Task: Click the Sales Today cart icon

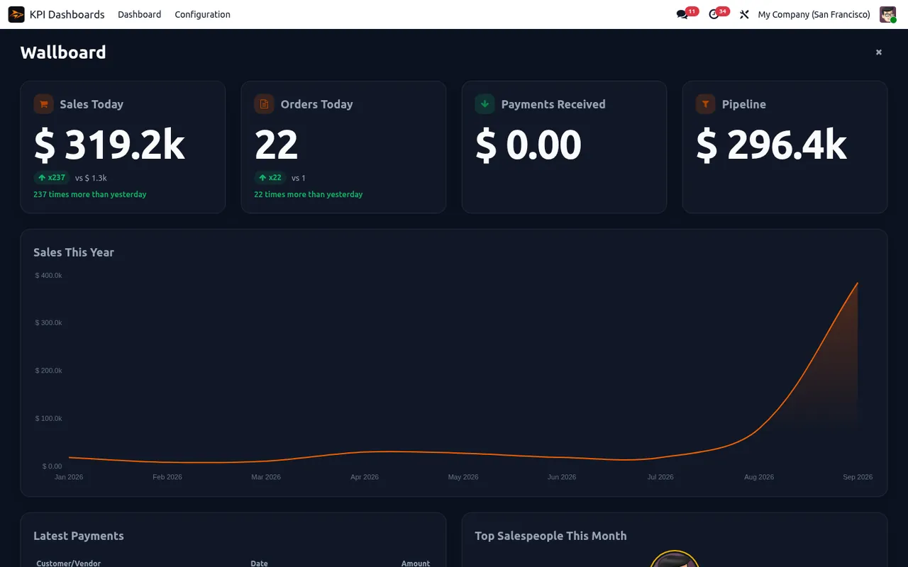Action: [44, 104]
